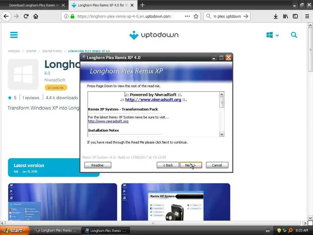The width and height of the screenshot is (313, 235).
Task: Click the URL address field
Action: pos(125,16)
